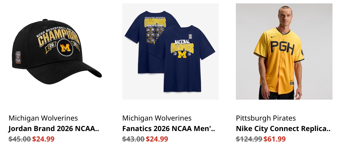Open the navy National Champions t-shirt image
341x150 pixels.
(170, 52)
